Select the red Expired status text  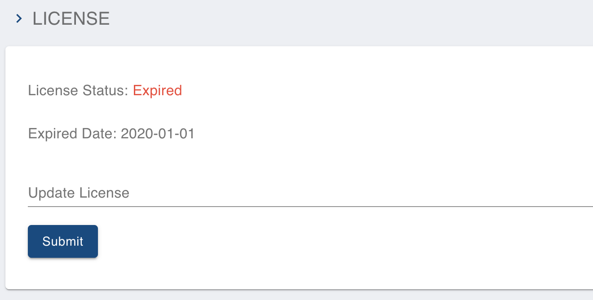157,91
